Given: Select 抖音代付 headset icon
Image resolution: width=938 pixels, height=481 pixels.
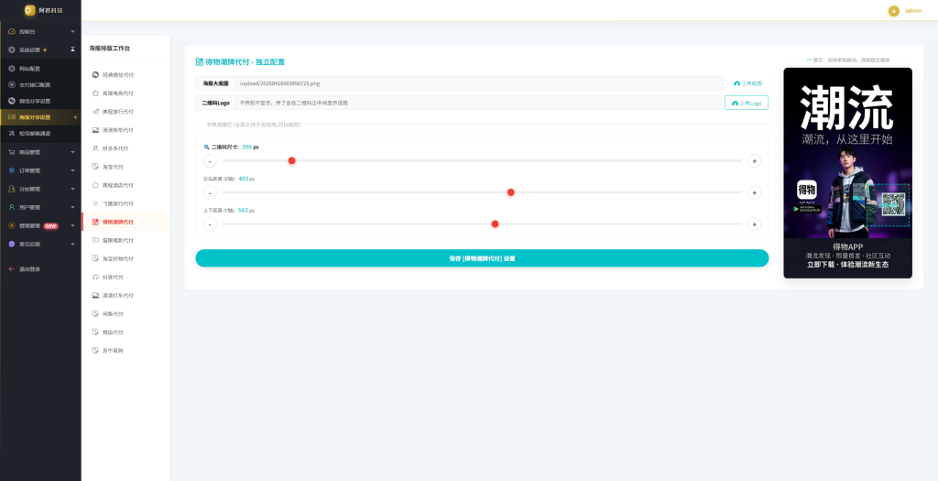Looking at the screenshot, I should pos(95,277).
